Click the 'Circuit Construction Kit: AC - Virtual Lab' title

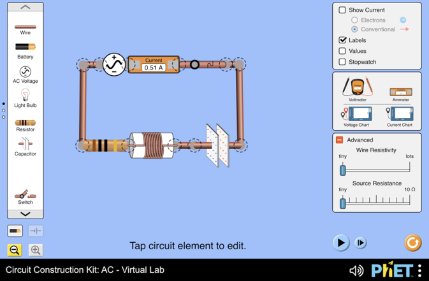85,270
